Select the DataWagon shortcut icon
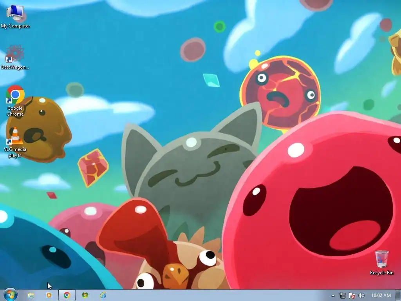 [x=15, y=57]
